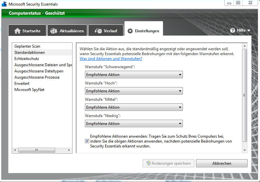Open the link Was sind Aktionen und Warnstufen?
260x182 pixels.
coord(111,59)
